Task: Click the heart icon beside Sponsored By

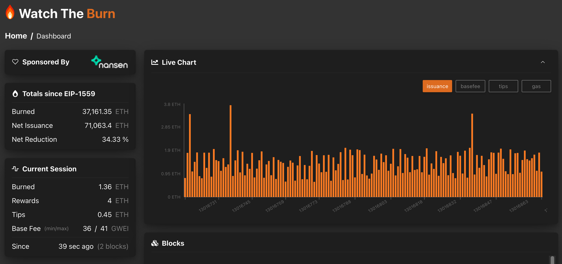Action: pyautogui.click(x=15, y=62)
